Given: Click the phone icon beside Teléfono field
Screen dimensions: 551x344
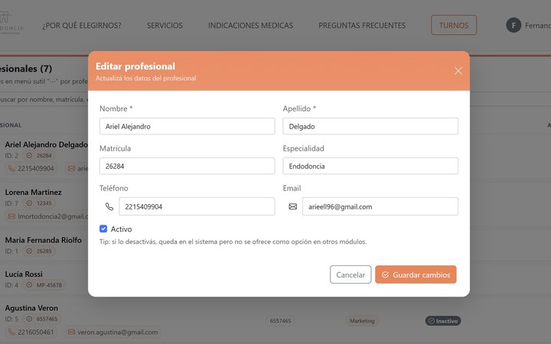Looking at the screenshot, I should pos(109,206).
